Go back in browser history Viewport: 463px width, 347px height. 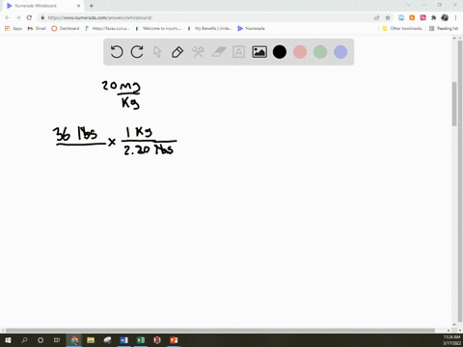(8, 17)
